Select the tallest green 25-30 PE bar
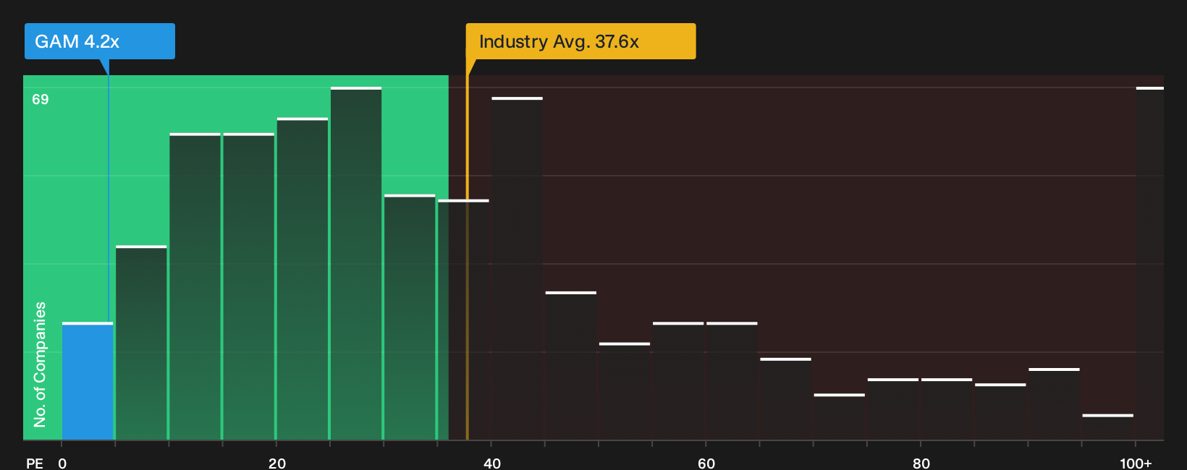This screenshot has height=470, width=1187. pyautogui.click(x=356, y=263)
